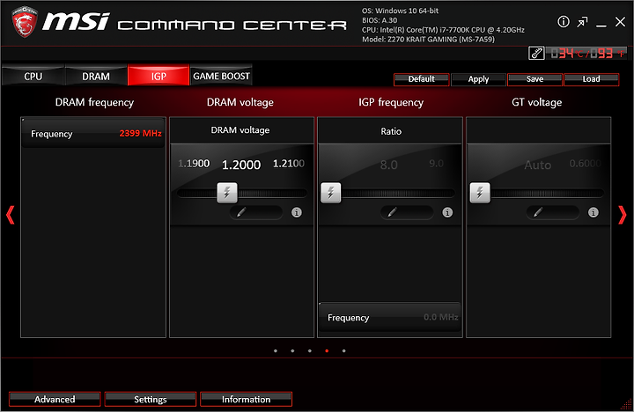Click the Load button
634x412 pixels.
(591, 79)
